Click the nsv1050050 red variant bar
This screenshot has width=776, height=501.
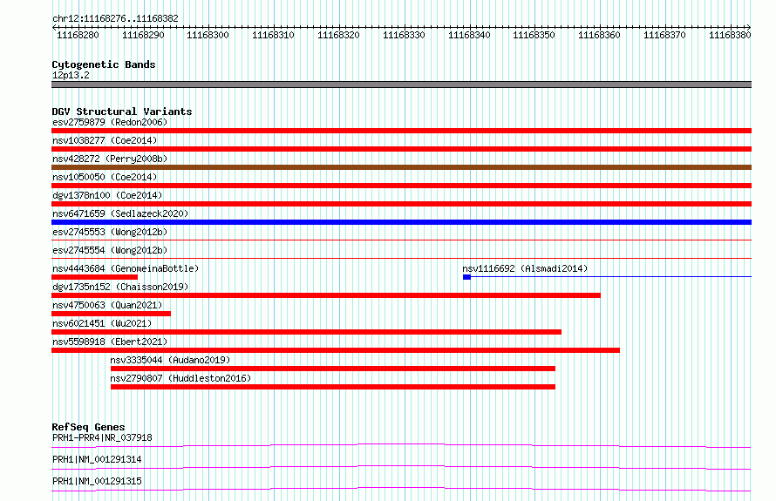pos(401,186)
